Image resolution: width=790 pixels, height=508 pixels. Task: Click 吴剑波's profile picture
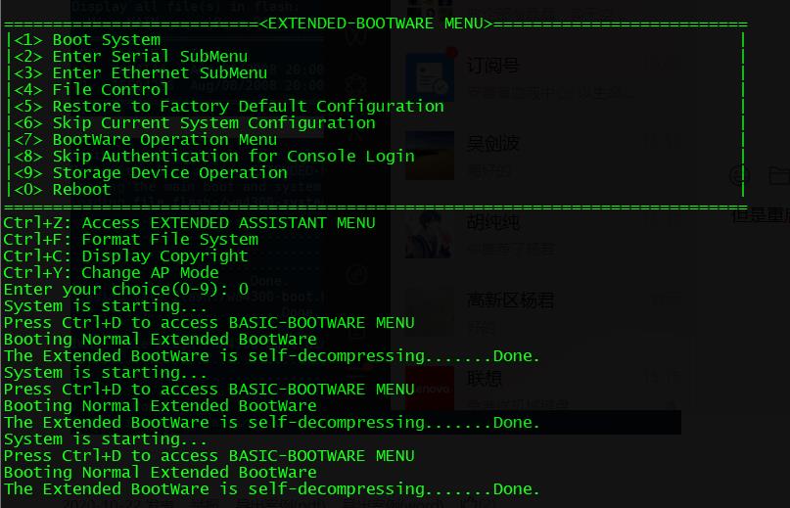430,154
